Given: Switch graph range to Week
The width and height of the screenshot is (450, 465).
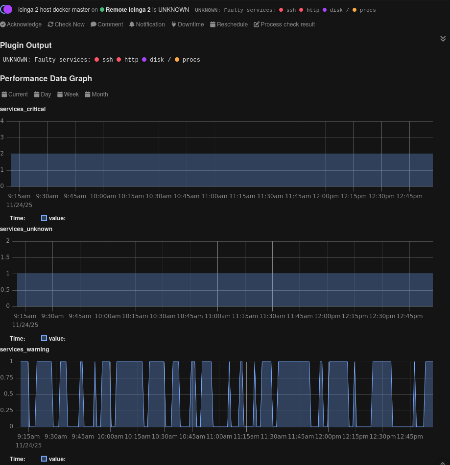Looking at the screenshot, I should tap(68, 94).
